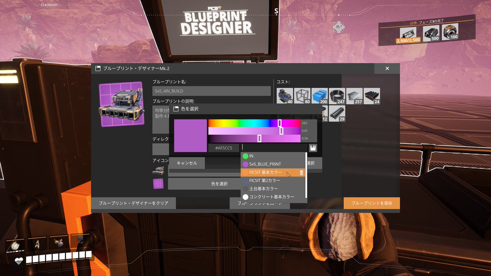Screen dimensions: 491x276
Task: Click the compass marker icon at top
Action: [338, 27]
